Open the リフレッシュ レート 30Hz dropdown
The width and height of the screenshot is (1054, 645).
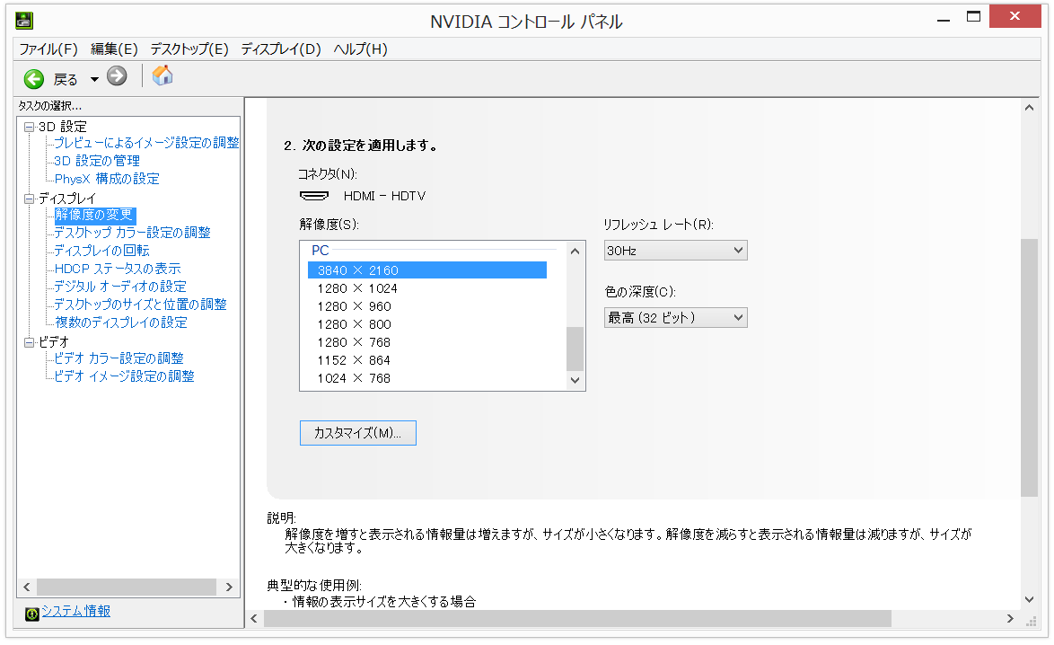[675, 251]
